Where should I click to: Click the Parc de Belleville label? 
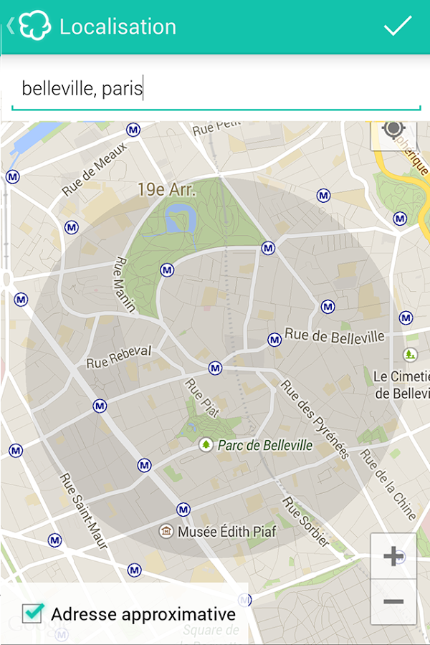(x=265, y=445)
